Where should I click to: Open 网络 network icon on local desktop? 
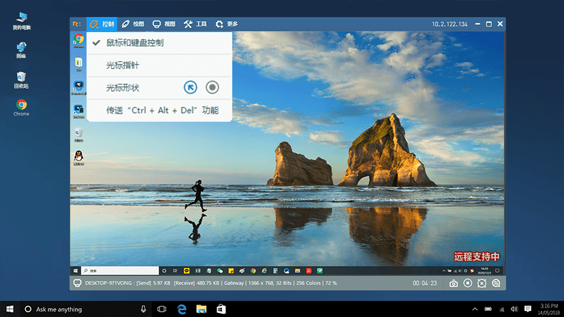[x=21, y=50]
